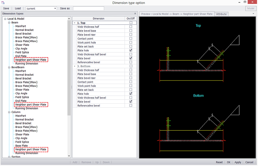Click the Apply button
Viewport: 258px width, 166px height.
pyautogui.click(x=238, y=162)
